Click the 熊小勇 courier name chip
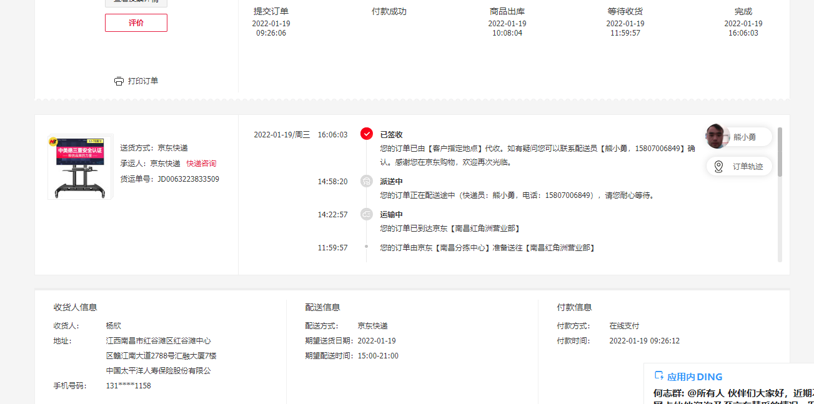 tap(745, 137)
